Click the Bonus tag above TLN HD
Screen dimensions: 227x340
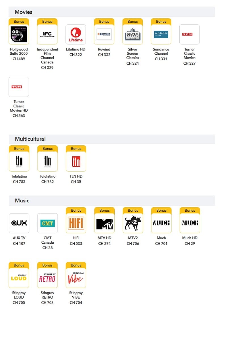click(76, 148)
